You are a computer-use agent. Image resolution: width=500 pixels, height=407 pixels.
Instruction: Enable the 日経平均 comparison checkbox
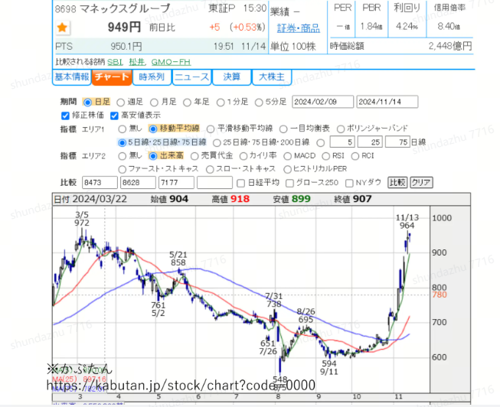click(x=241, y=184)
